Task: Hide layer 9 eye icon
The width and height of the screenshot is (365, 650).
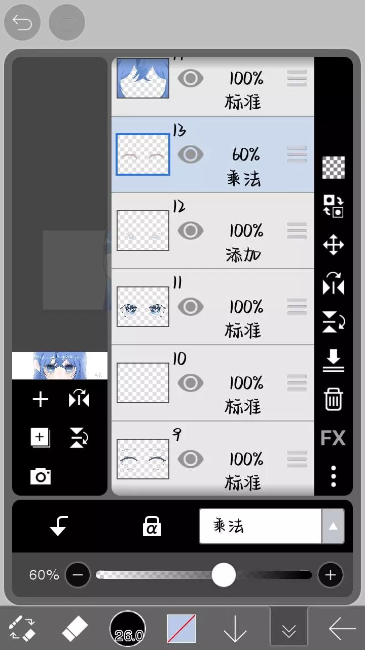Action: point(191,459)
